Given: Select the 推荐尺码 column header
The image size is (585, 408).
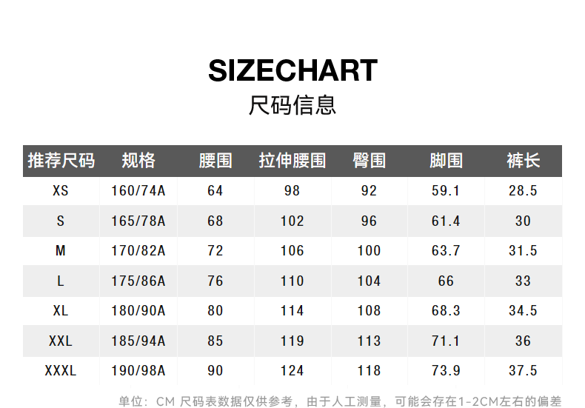Looking at the screenshot, I should pyautogui.click(x=61, y=161).
